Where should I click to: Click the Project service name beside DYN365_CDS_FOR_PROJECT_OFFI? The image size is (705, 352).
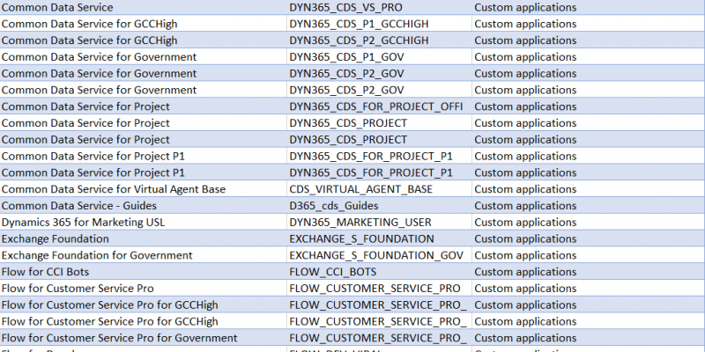(143, 106)
